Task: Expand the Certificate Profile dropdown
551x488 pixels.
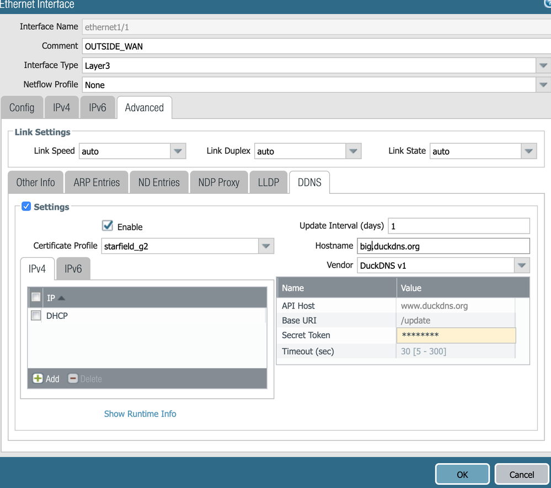Action: click(x=266, y=246)
